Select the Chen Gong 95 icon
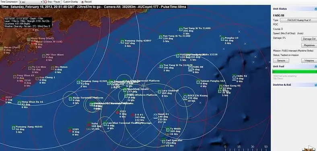 [x=220, y=87]
